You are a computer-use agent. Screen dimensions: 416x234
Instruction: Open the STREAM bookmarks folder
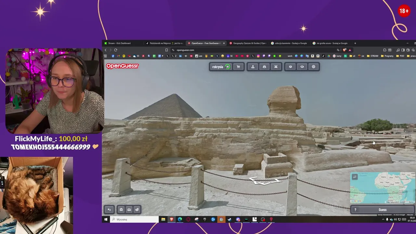[372, 56]
